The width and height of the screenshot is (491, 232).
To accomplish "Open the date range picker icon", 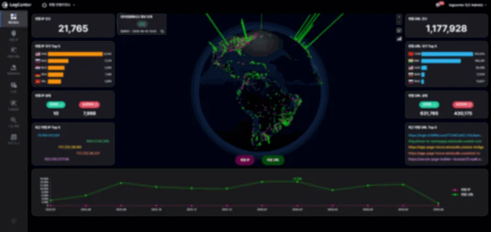I will [162, 31].
